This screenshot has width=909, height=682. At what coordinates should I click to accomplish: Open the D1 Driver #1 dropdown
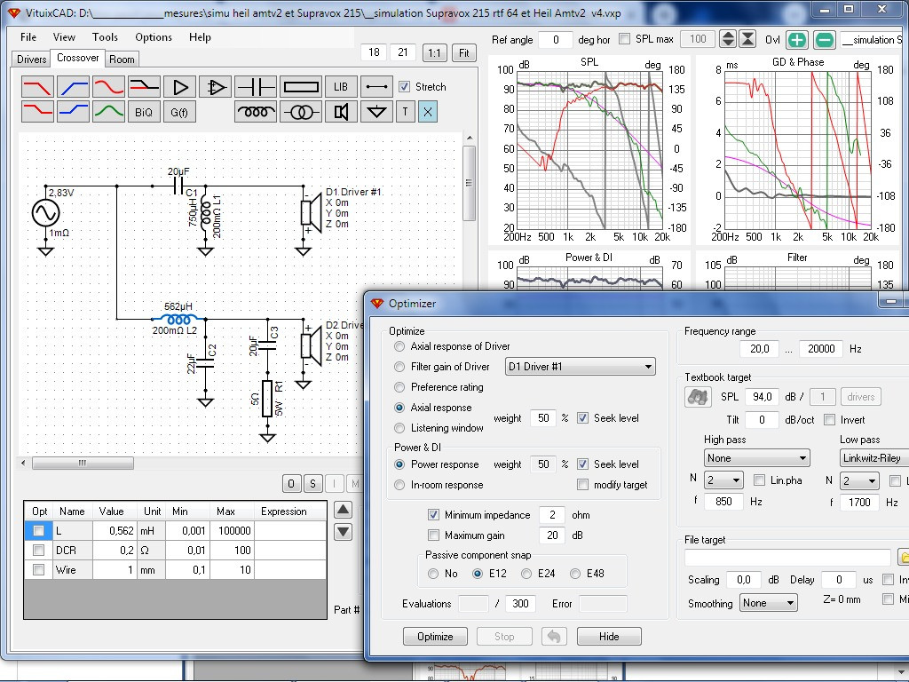tap(581, 366)
